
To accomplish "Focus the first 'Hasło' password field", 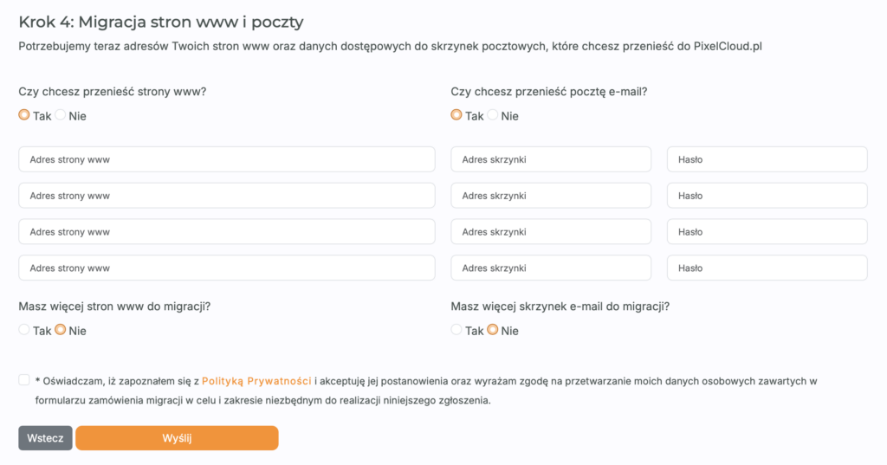I will pyautogui.click(x=767, y=159).
